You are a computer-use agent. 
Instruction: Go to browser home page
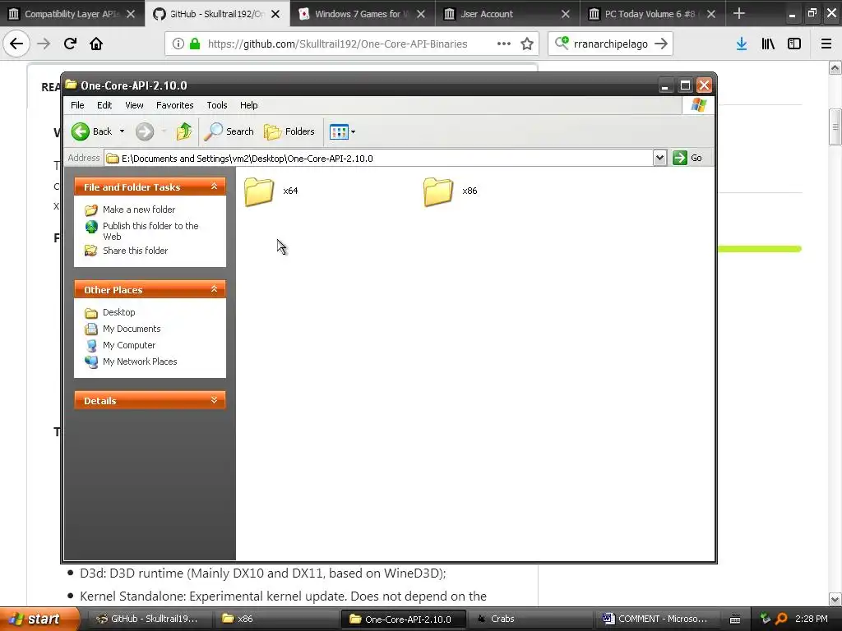coord(96,44)
